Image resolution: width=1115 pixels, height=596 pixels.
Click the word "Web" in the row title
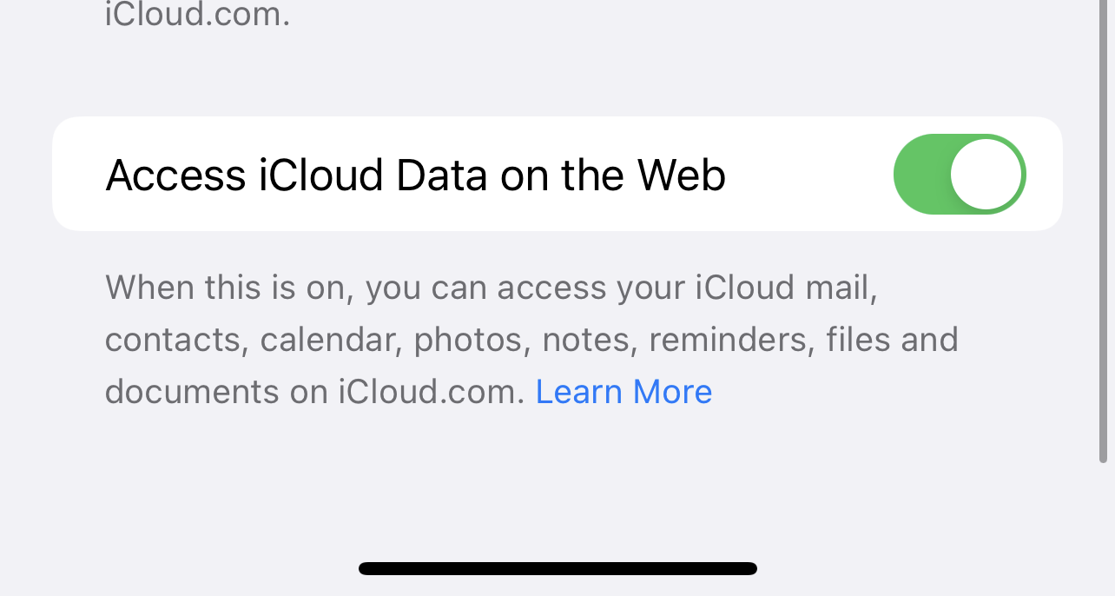pos(682,175)
